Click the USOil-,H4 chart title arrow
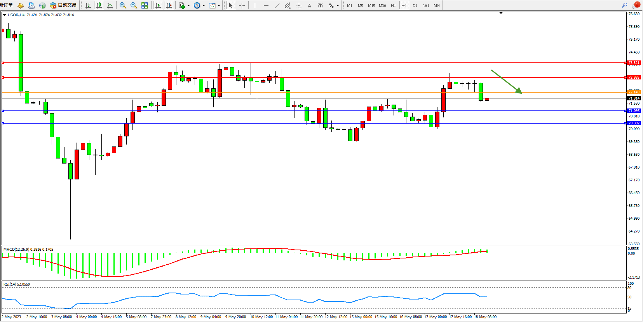 [4, 15]
